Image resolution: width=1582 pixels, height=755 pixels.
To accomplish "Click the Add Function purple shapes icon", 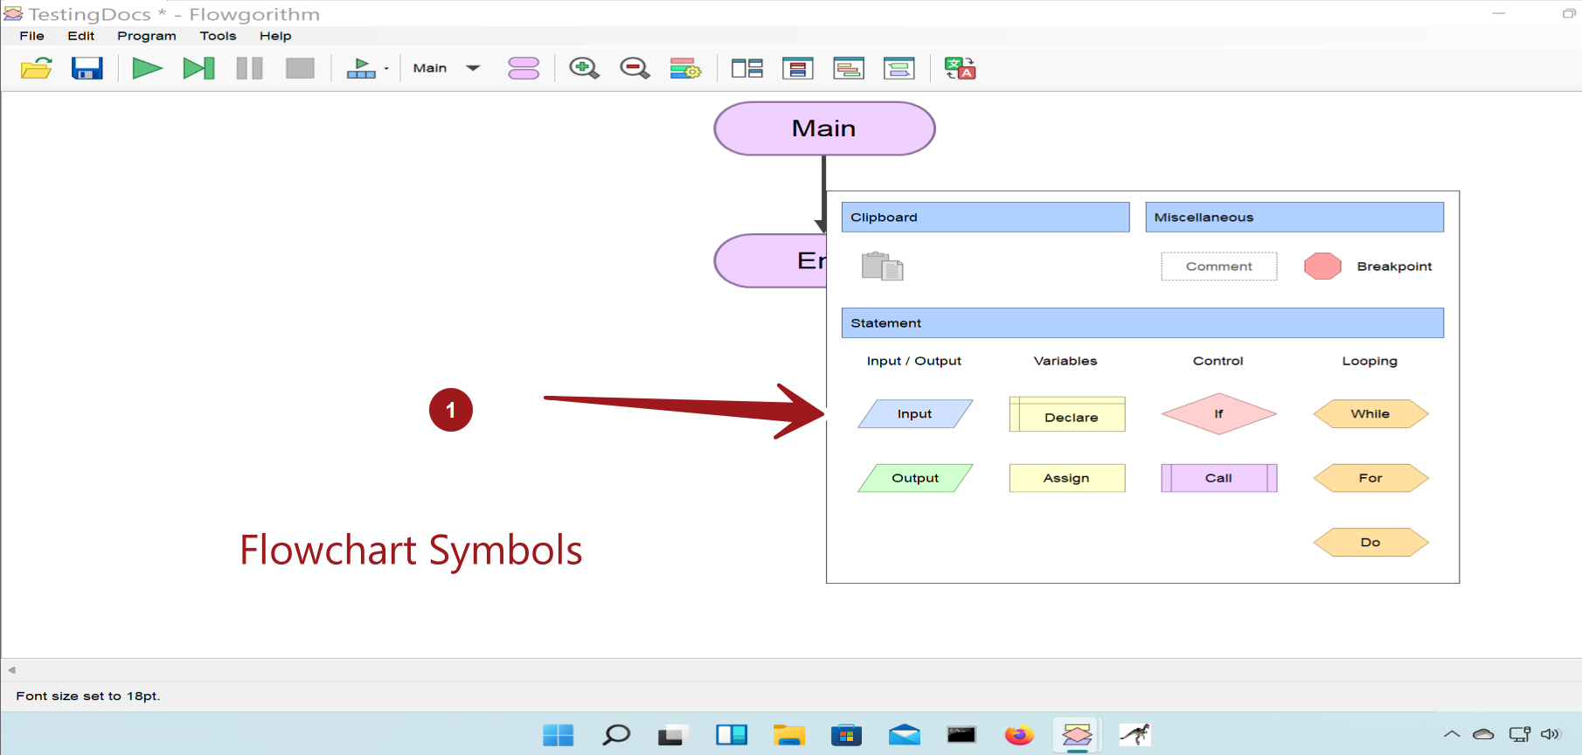I will pos(524,68).
